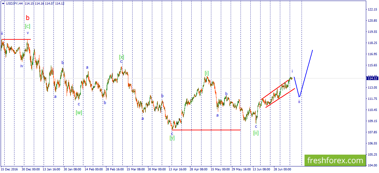Click the USDJPY,H4 symbol title
The height and width of the screenshot is (173, 379).
click(x=14, y=4)
